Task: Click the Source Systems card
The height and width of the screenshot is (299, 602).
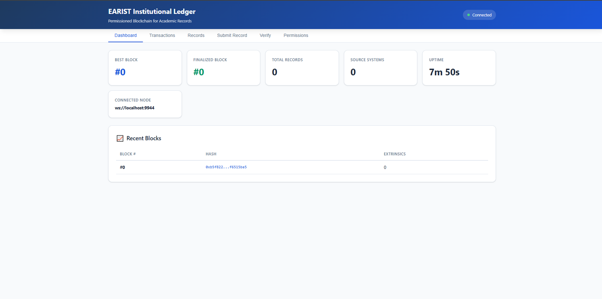Action: tap(380, 68)
